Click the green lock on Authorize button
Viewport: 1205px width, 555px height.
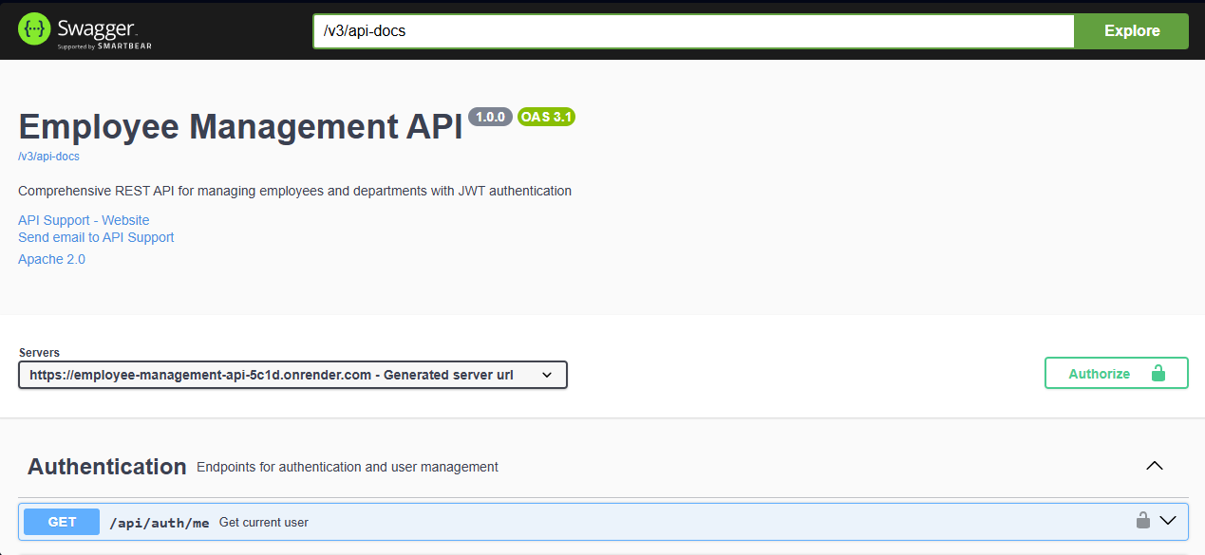[1158, 373]
